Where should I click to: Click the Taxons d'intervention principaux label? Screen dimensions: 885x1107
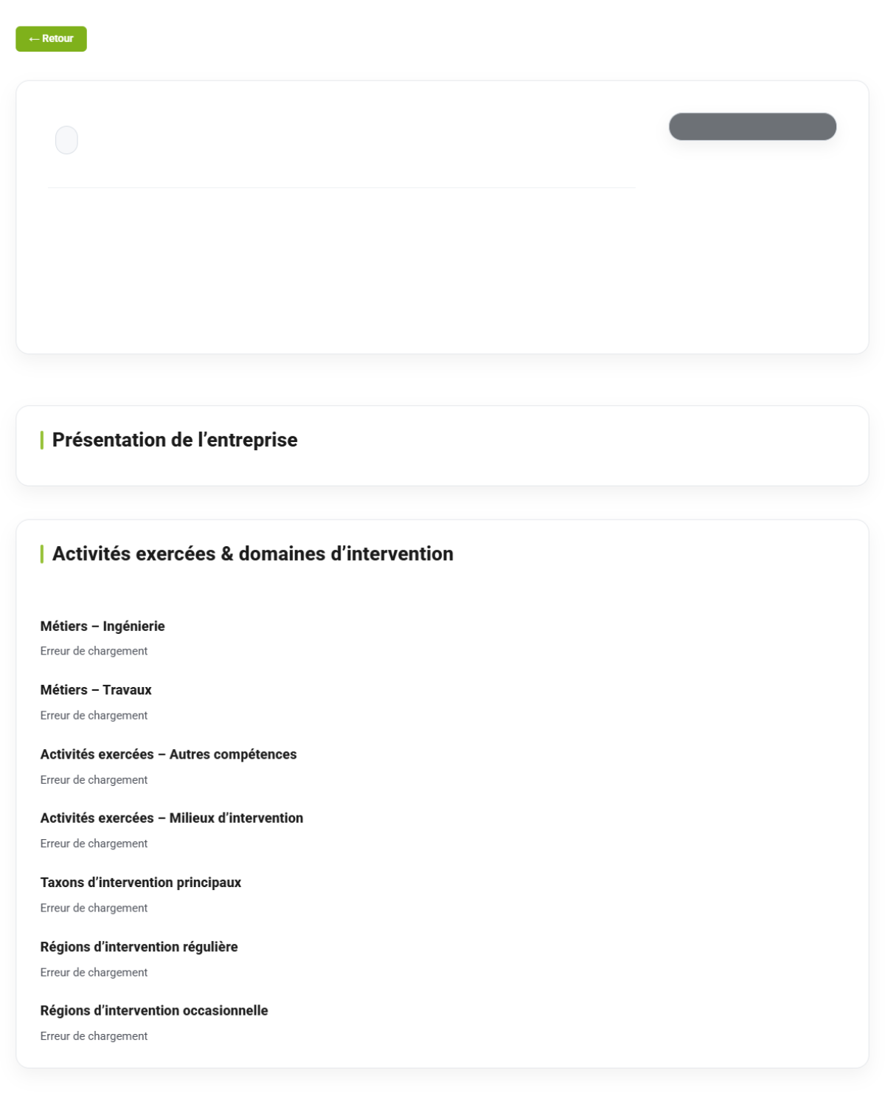coord(141,883)
